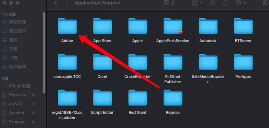Open the ApplePushService folder
This screenshot has height=128, width=269.
[x=173, y=26]
